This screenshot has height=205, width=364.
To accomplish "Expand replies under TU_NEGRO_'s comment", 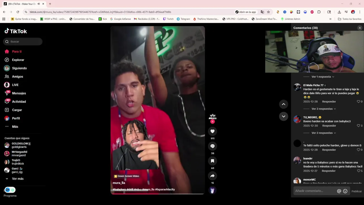I will pos(324,133).
